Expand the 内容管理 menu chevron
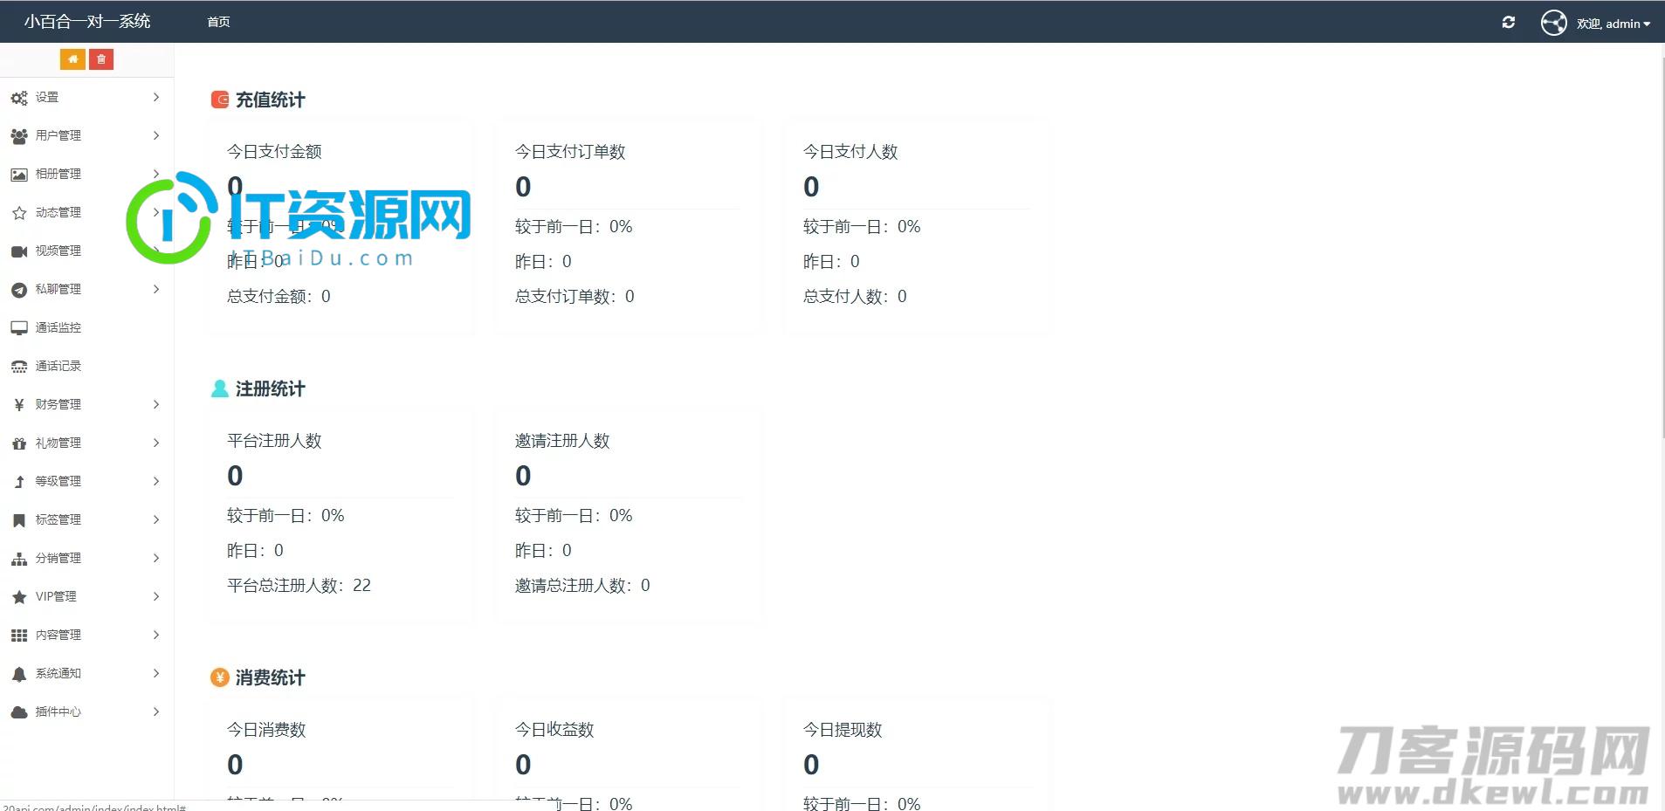The image size is (1665, 811). [156, 635]
